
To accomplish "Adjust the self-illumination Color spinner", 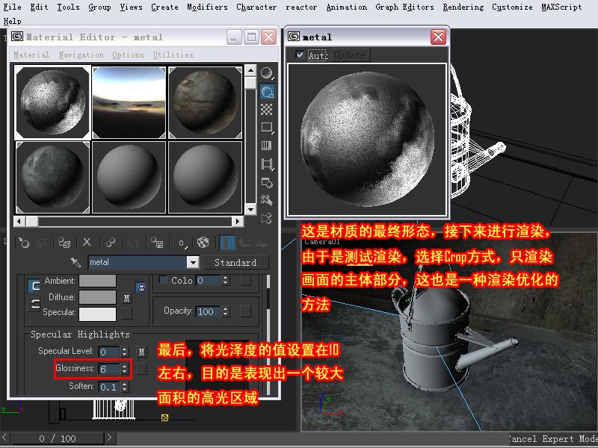I will coord(226,281).
